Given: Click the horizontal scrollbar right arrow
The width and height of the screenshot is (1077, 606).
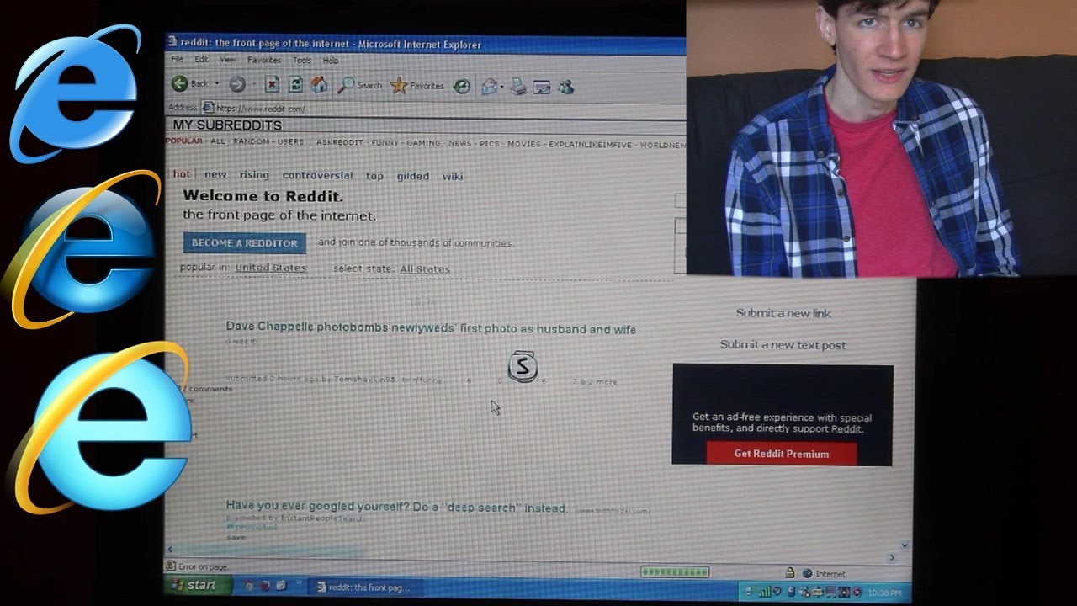Looking at the screenshot, I should point(893,556).
